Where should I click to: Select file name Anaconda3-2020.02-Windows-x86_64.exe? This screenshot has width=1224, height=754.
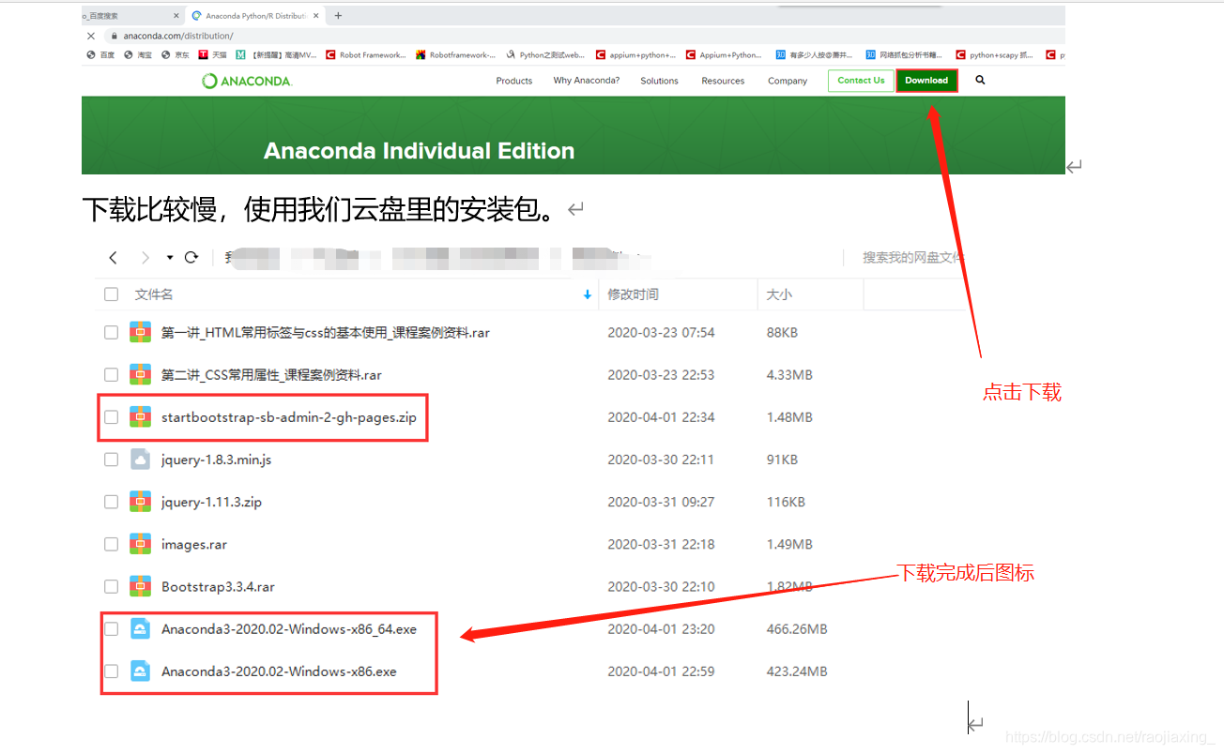click(x=289, y=629)
